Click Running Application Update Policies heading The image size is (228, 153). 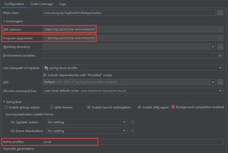(x=29, y=114)
